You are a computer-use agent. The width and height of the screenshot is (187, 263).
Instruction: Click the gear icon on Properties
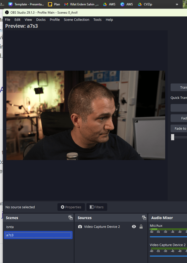[63, 207]
